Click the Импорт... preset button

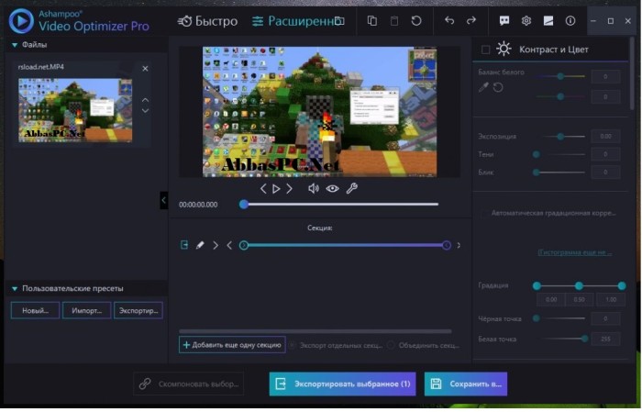(x=87, y=310)
